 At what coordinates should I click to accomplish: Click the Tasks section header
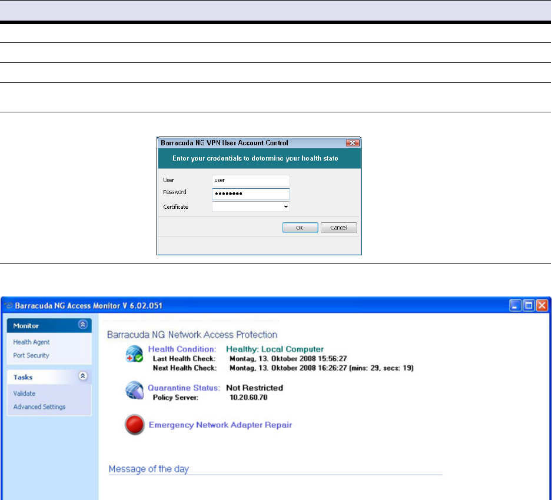point(49,377)
